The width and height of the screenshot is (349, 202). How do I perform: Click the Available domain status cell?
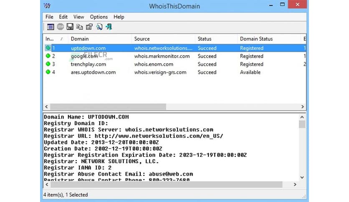coord(250,72)
